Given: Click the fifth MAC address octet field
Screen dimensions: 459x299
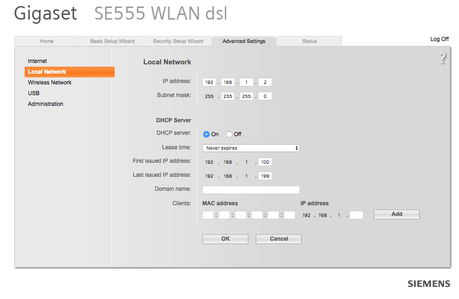Looking at the screenshot, I should point(274,215).
